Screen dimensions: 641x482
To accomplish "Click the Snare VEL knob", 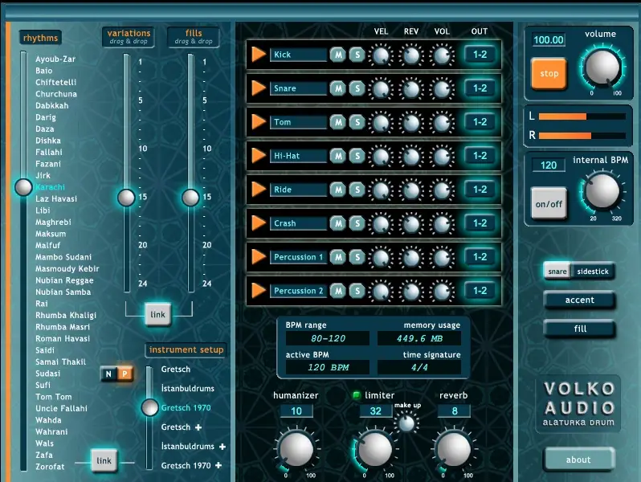I will click(381, 88).
